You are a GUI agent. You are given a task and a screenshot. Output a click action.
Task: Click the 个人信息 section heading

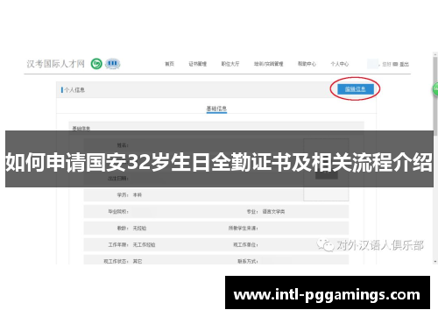pyautogui.click(x=74, y=90)
